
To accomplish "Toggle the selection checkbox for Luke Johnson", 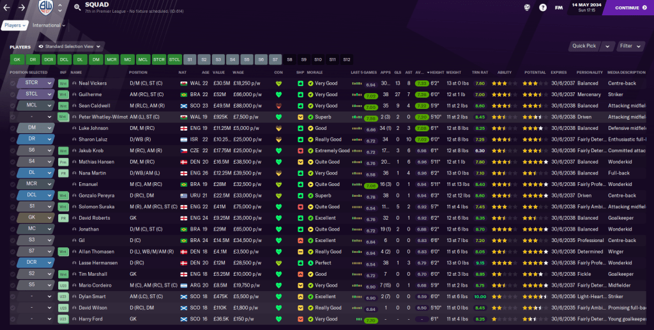I will [x=12, y=128].
